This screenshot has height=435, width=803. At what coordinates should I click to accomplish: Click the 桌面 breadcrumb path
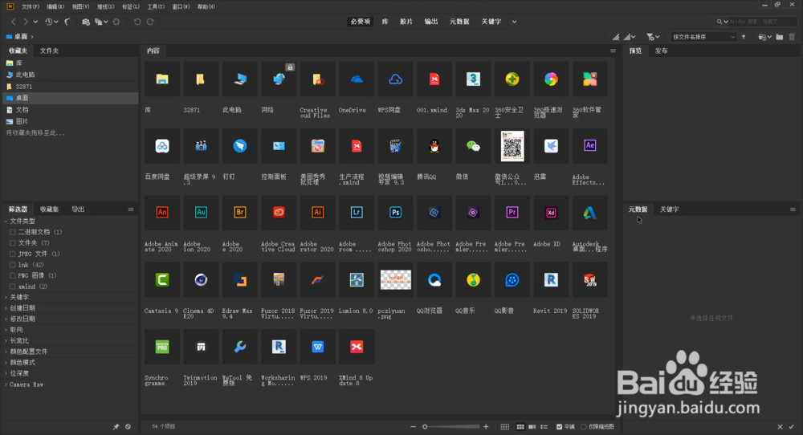pos(21,37)
